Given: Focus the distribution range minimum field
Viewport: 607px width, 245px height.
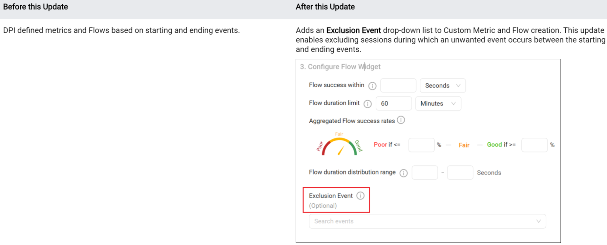Looking at the screenshot, I should [x=425, y=173].
